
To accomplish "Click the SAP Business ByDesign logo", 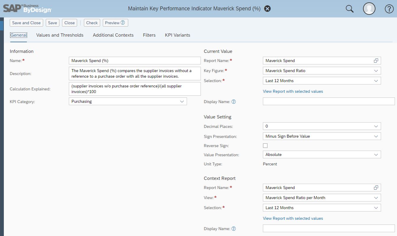I will [x=27, y=8].
